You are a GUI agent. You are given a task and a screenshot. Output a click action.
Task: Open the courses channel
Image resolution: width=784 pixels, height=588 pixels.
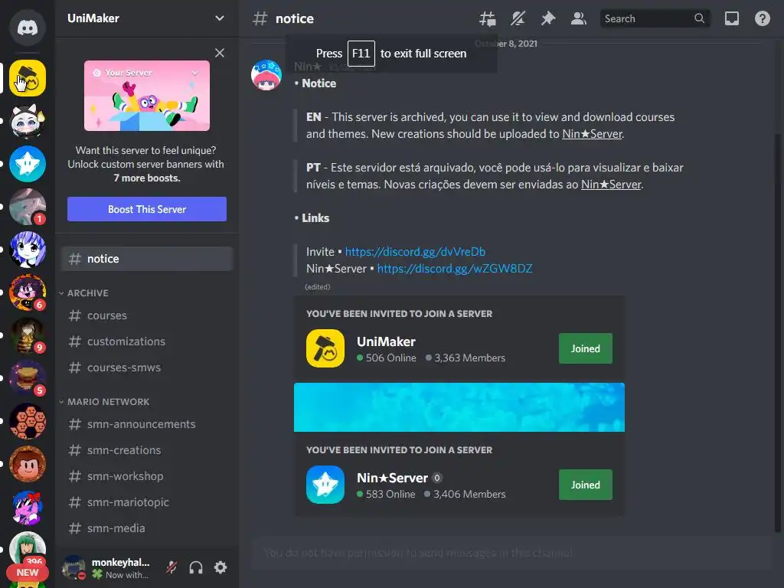(x=147, y=315)
